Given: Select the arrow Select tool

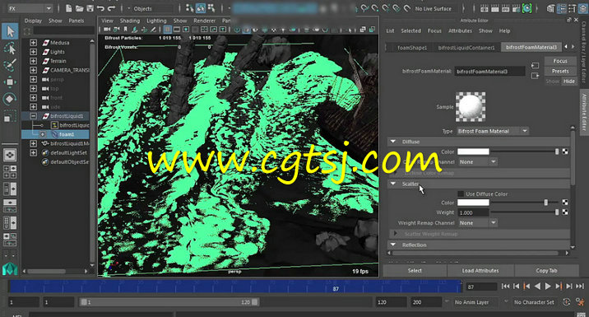Looking at the screenshot, I should (10, 31).
